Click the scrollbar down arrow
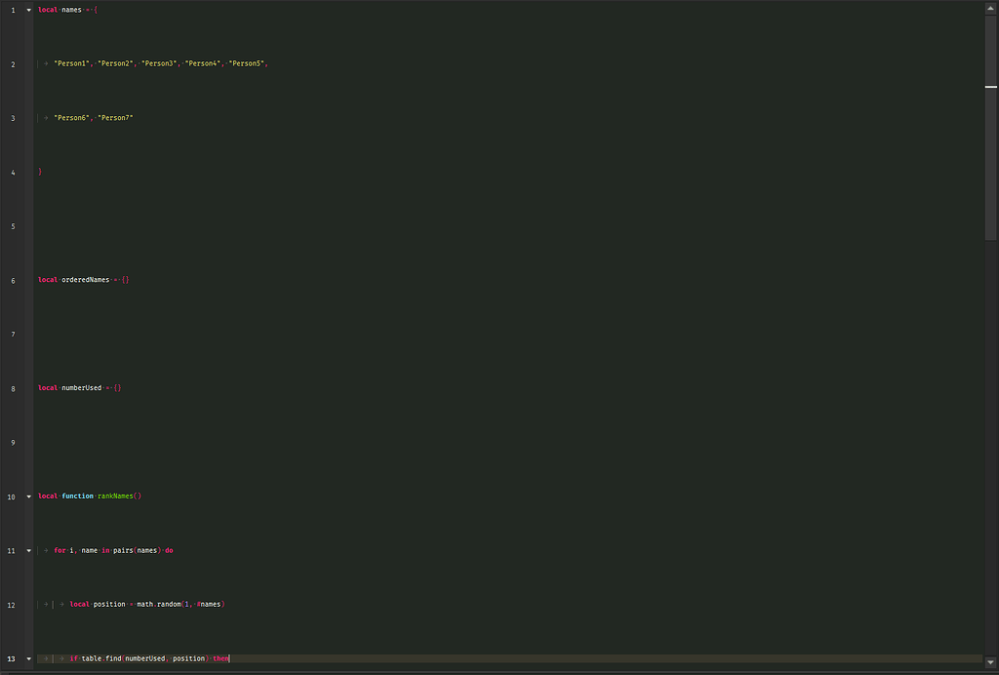Viewport: 999px width, 675px height. tap(992, 662)
